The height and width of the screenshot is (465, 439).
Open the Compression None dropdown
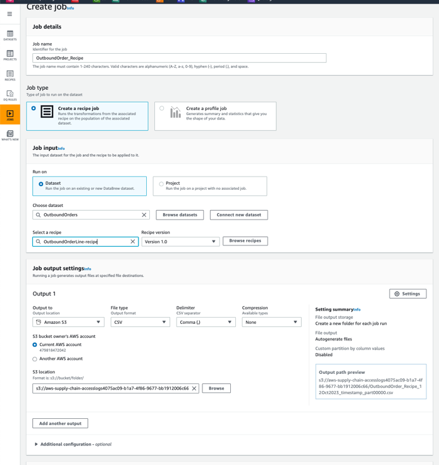271,323
